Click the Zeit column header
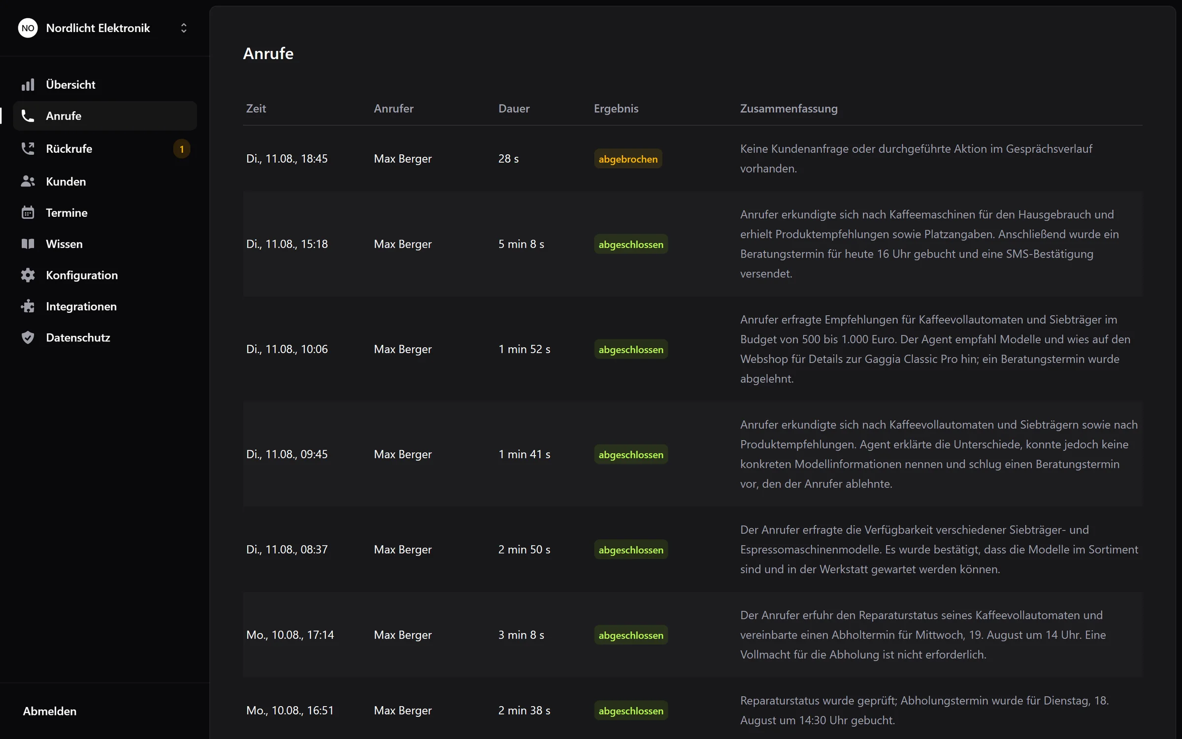The height and width of the screenshot is (739, 1182). [256, 108]
